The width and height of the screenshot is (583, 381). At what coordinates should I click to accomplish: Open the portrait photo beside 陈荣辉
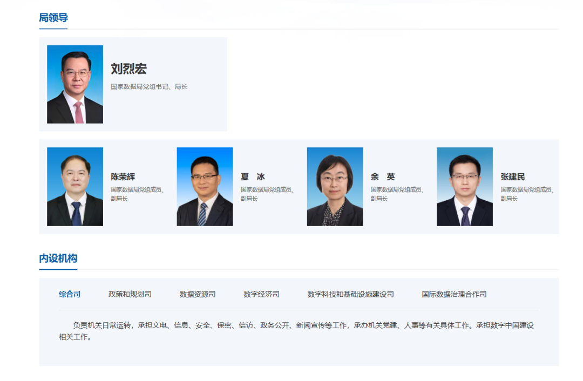75,187
